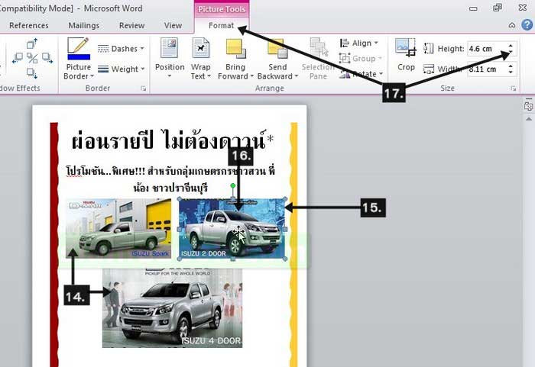Nudge shadow right icon

click(47, 58)
